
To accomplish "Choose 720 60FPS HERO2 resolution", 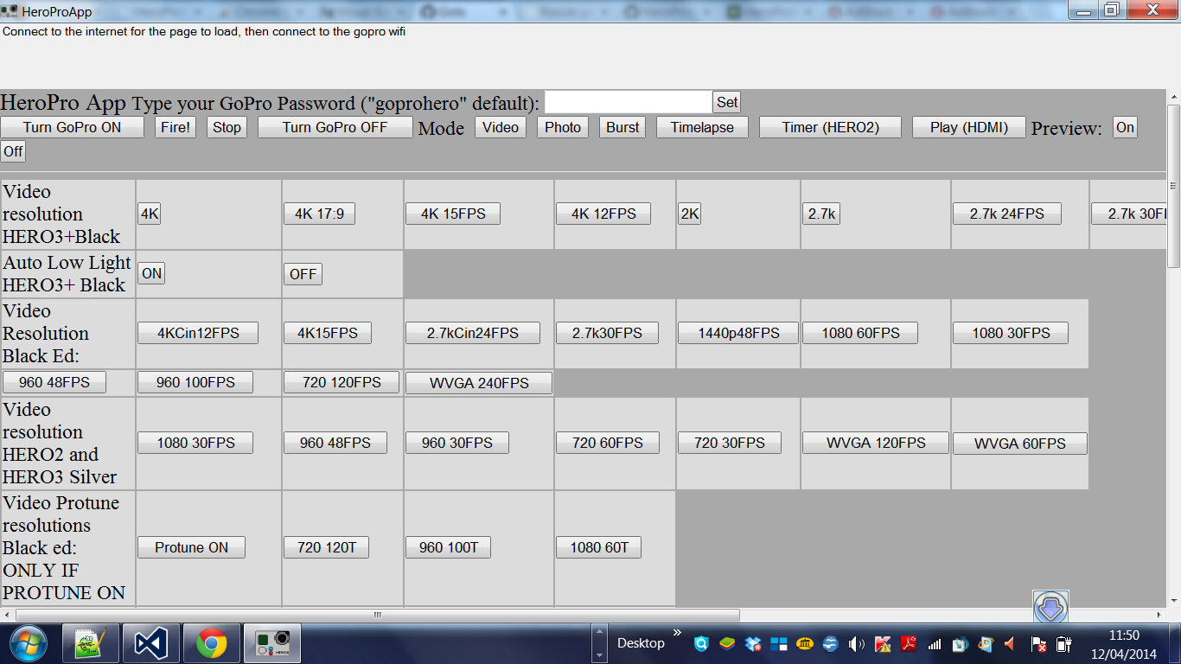I will pos(608,443).
